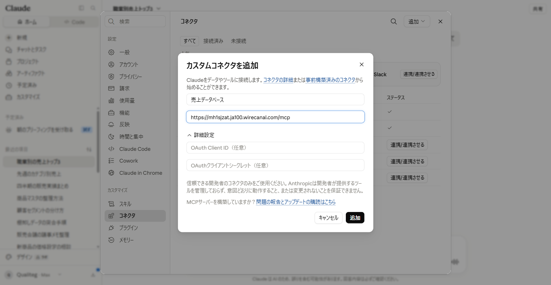Open the アカウント settings section
The width and height of the screenshot is (551, 285).
tap(135, 64)
